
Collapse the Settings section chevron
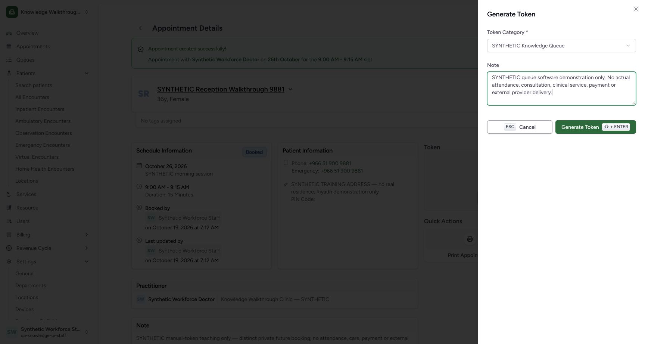pyautogui.click(x=87, y=261)
